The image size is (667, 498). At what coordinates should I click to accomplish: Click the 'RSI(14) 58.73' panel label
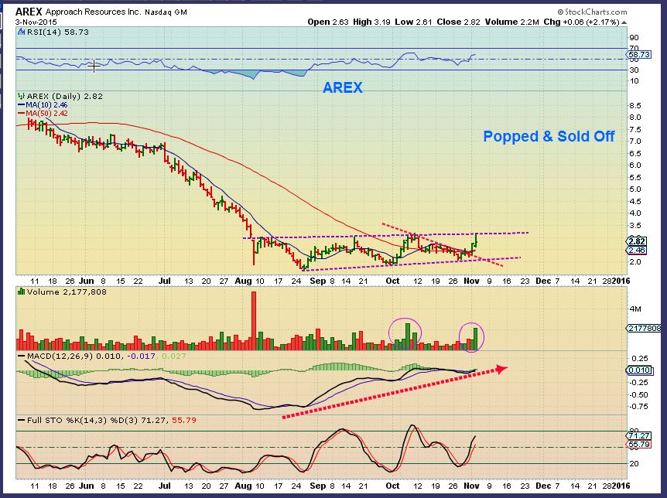point(58,32)
